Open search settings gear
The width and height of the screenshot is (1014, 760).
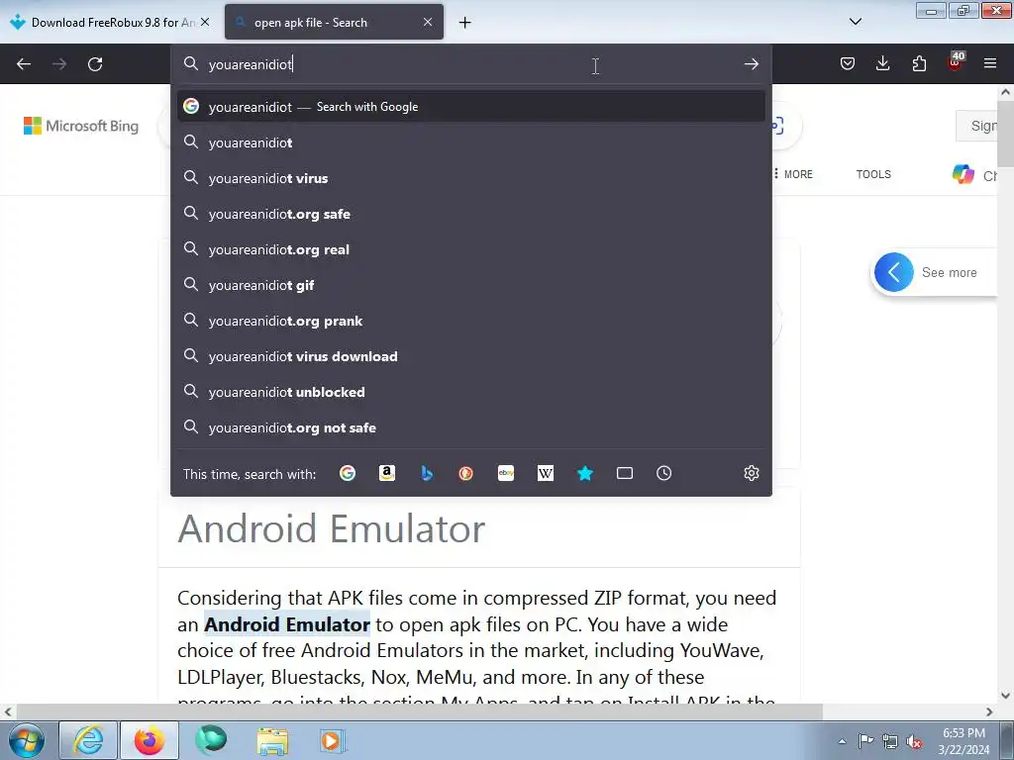(751, 474)
